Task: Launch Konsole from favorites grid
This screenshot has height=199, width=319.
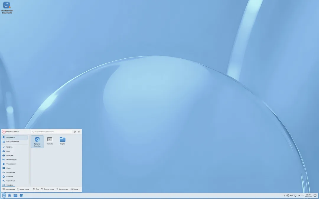Action: click(50, 141)
